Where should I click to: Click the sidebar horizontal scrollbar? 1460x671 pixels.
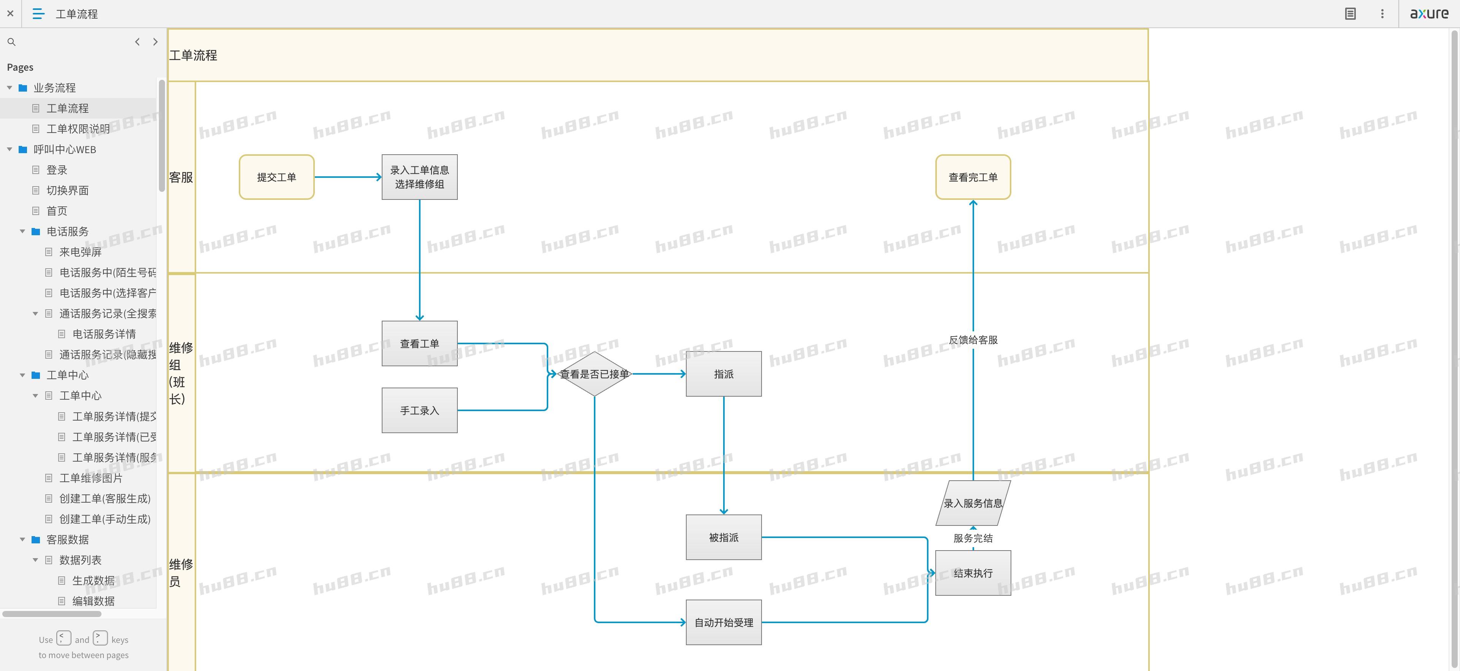click(52, 614)
